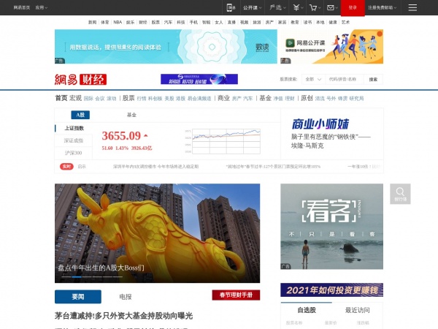The image size is (438, 329).
Task: Open the mail envelope icon menu
Action: tap(332, 7)
